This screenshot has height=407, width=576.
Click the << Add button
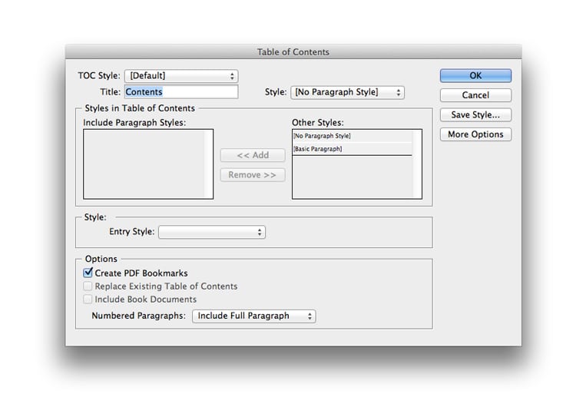(x=253, y=155)
